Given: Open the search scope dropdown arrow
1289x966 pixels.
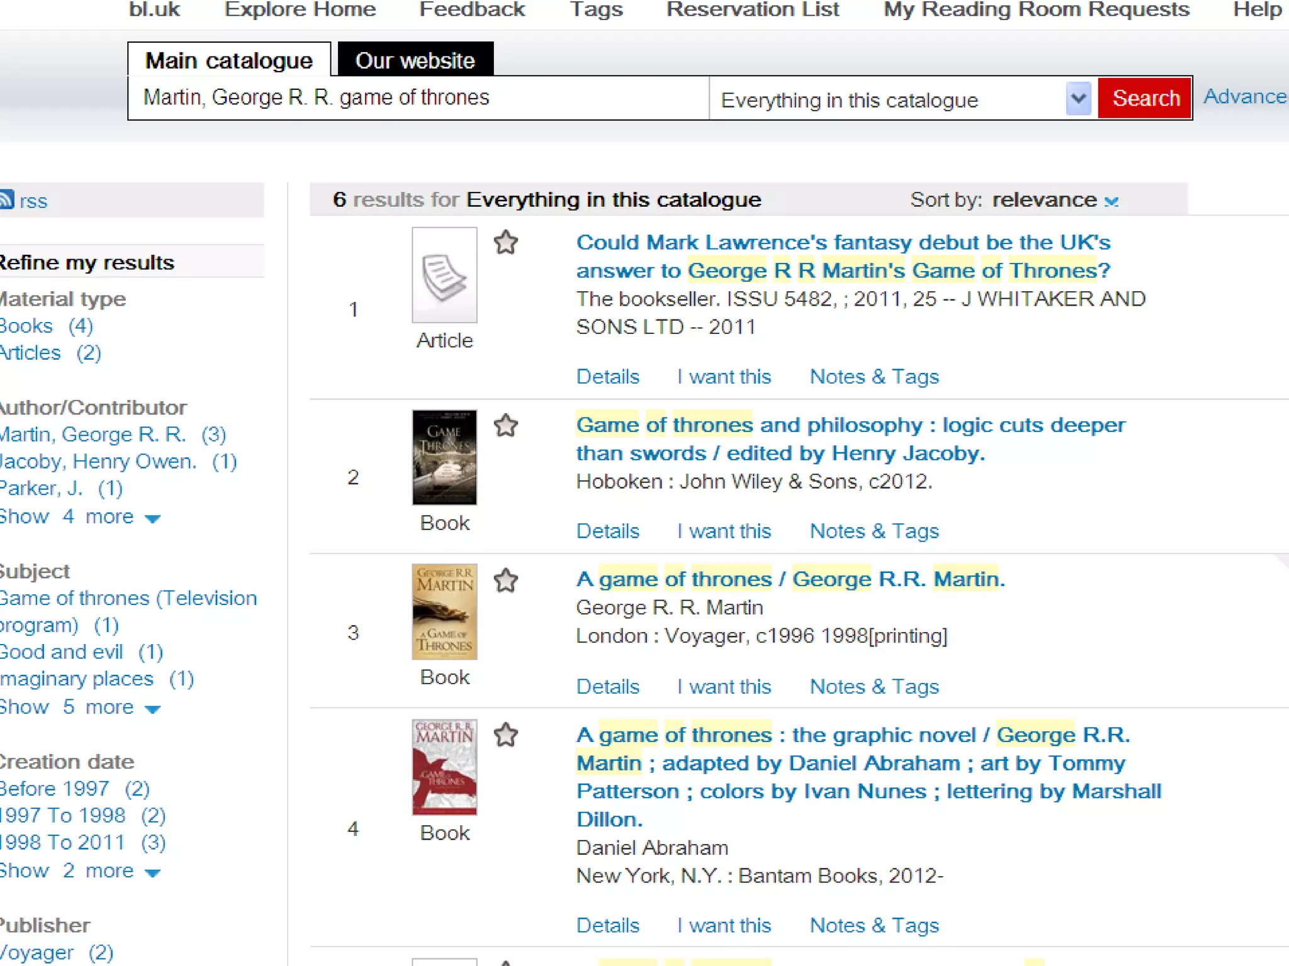Looking at the screenshot, I should (1078, 99).
